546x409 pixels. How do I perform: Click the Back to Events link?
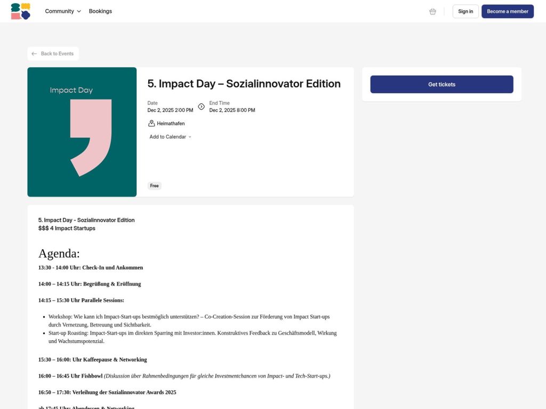click(x=53, y=53)
